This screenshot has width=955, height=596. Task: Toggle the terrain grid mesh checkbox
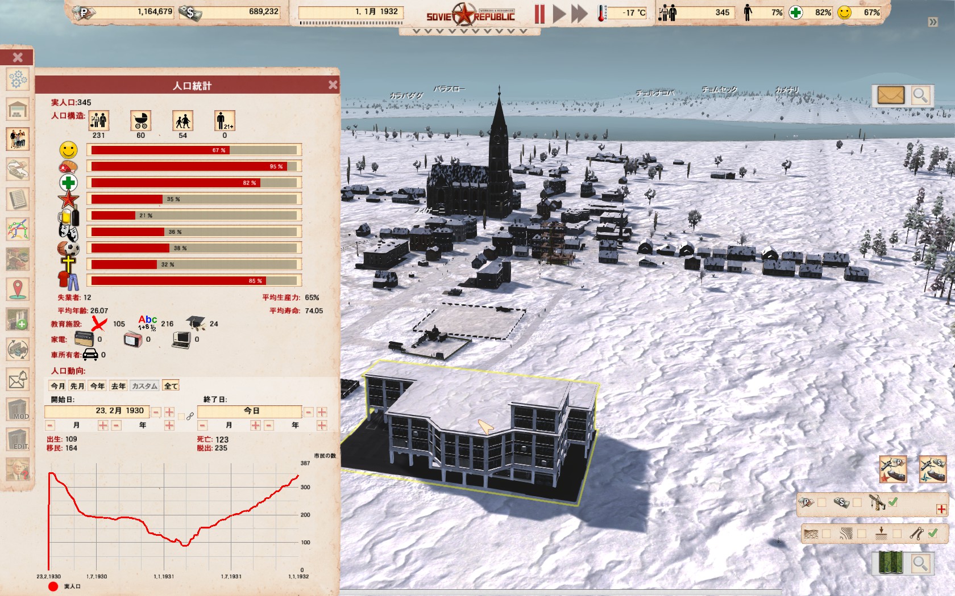[826, 534]
